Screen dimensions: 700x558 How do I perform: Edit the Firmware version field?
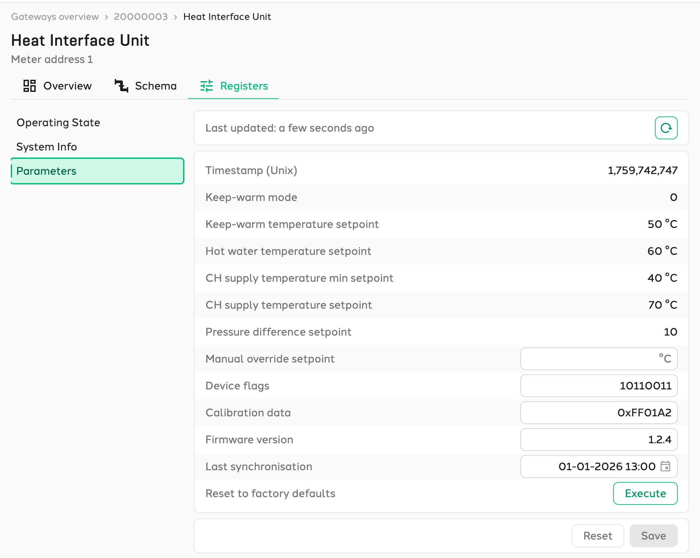[599, 440]
